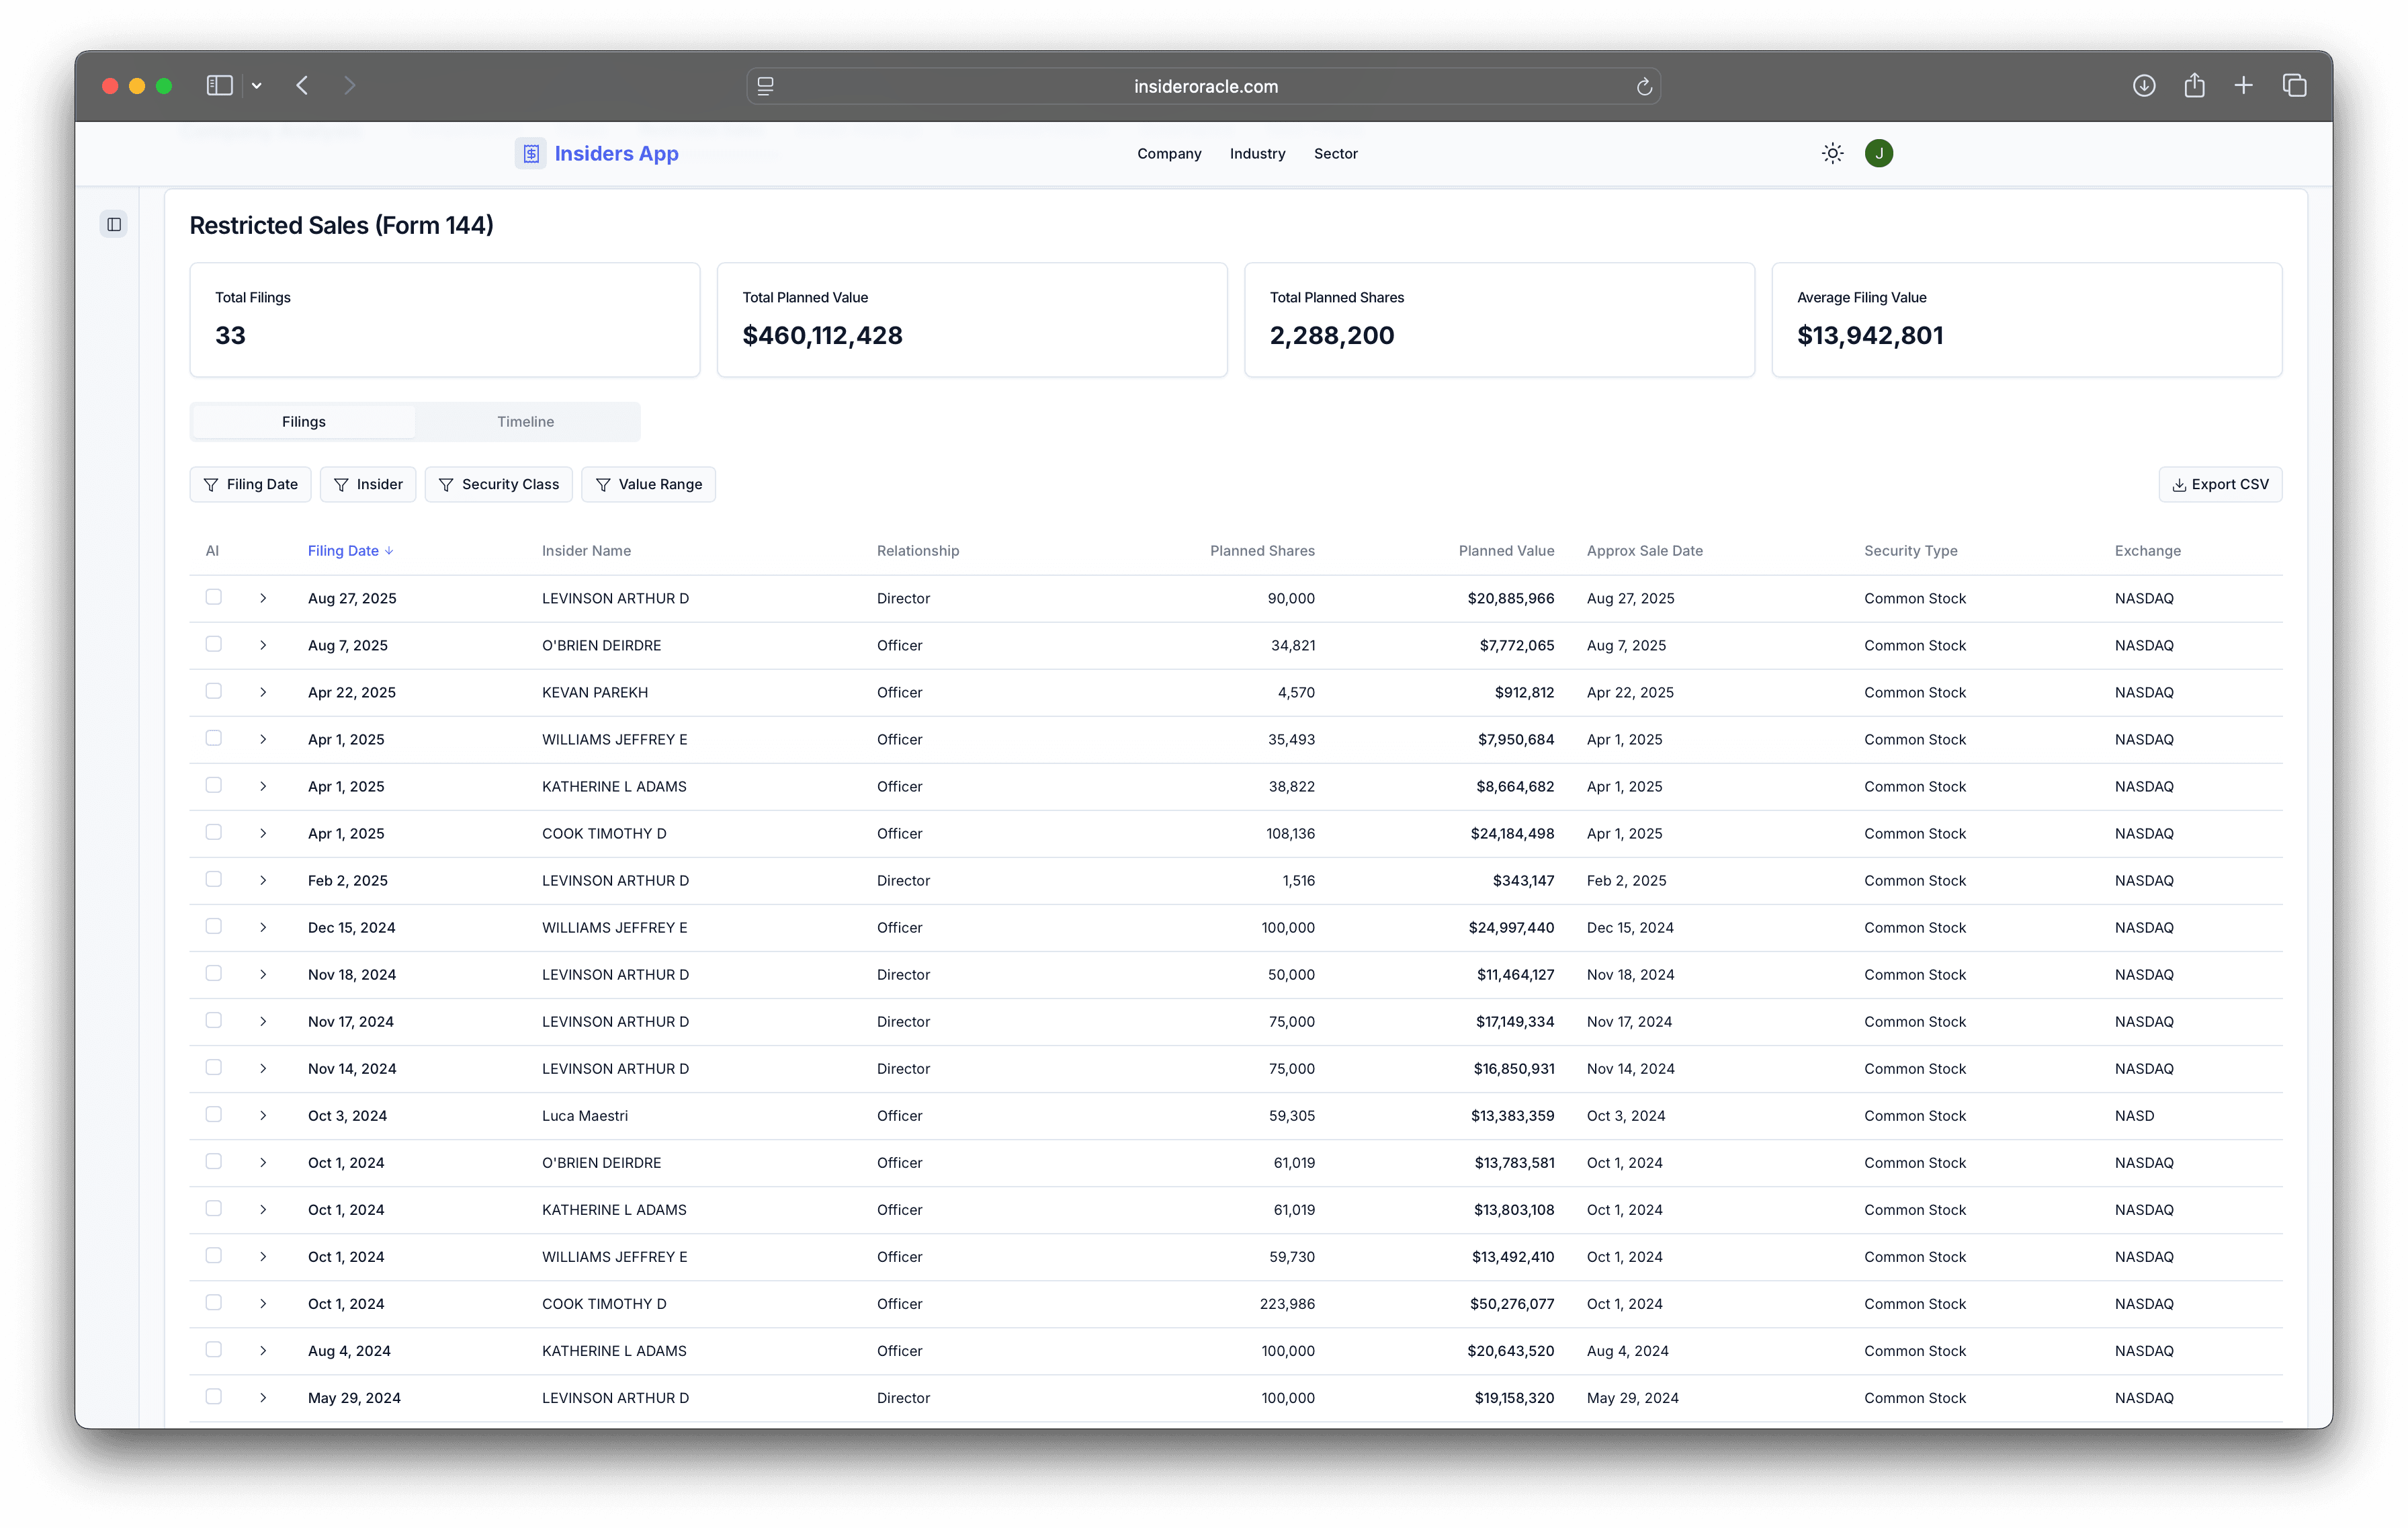The height and width of the screenshot is (1528, 2408).
Task: Click the Insiders App logo icon
Action: tap(531, 153)
